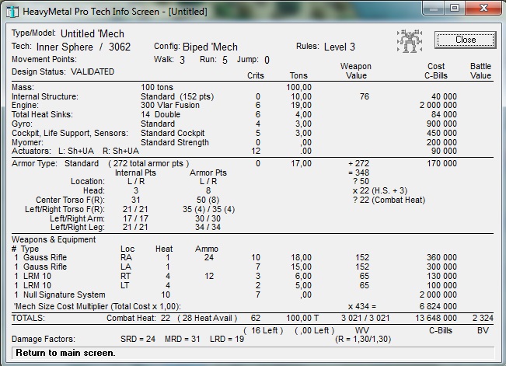Image resolution: width=506 pixels, height=366 pixels.
Task: Click the Gauss Rifle row in RA
Action: (45, 256)
